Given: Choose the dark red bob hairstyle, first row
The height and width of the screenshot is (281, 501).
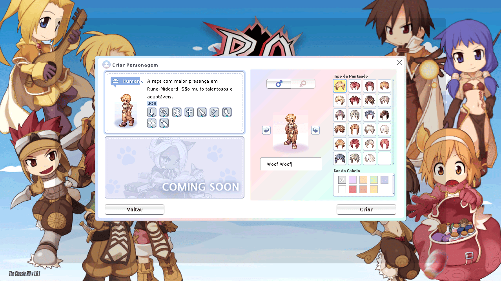Looking at the screenshot, I should click(370, 86).
